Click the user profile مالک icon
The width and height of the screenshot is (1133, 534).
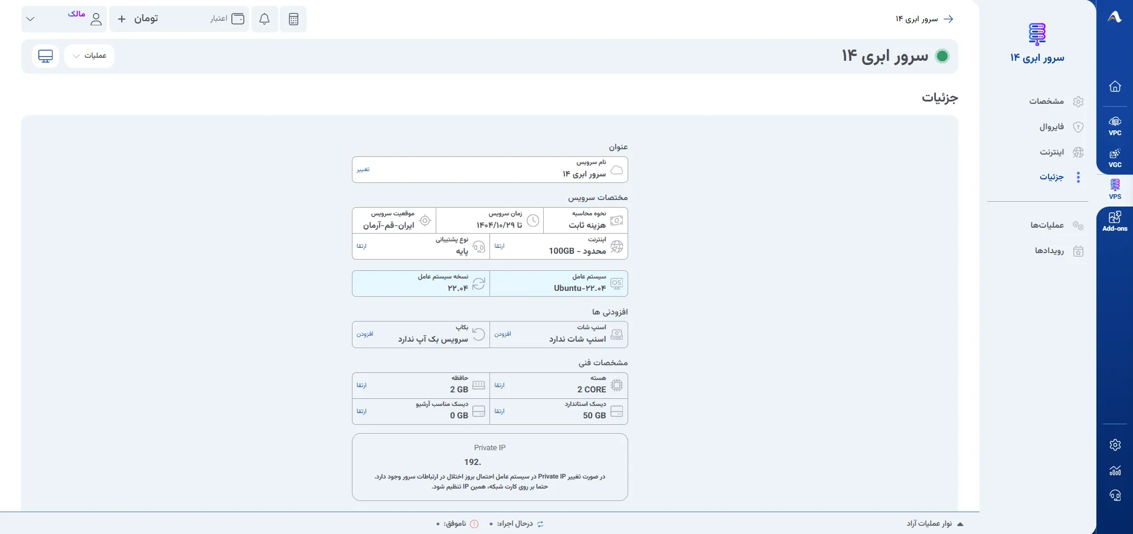(x=96, y=19)
